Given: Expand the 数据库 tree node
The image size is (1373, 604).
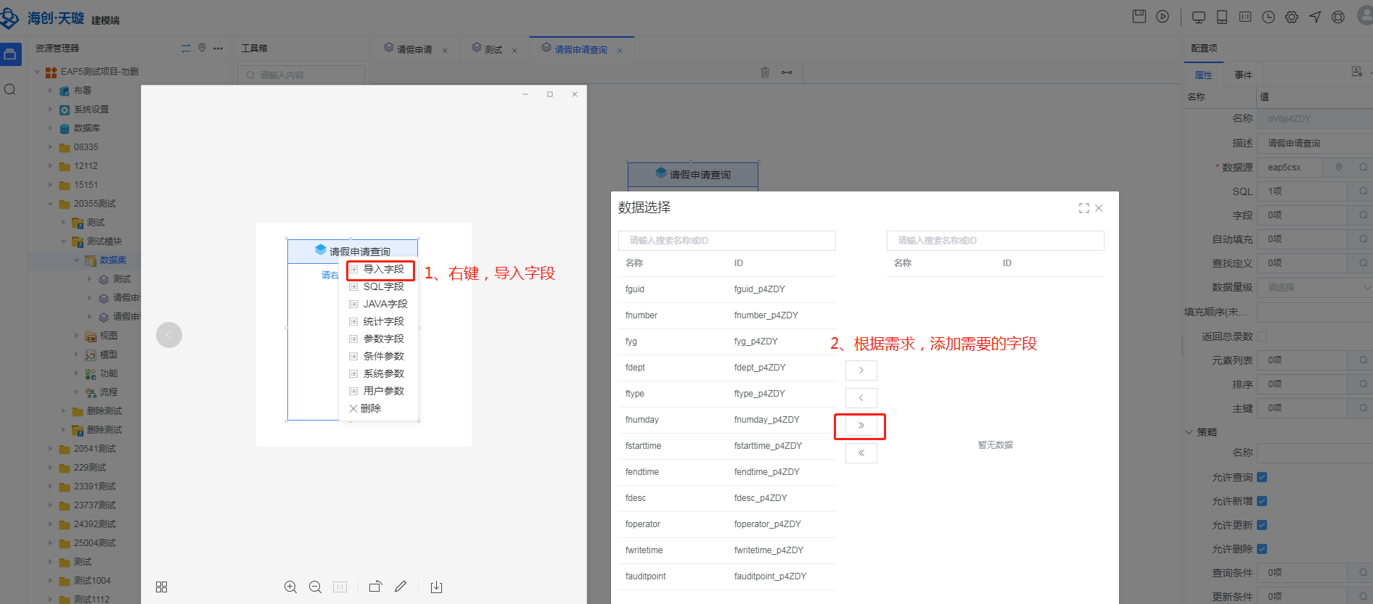Looking at the screenshot, I should pos(51,128).
